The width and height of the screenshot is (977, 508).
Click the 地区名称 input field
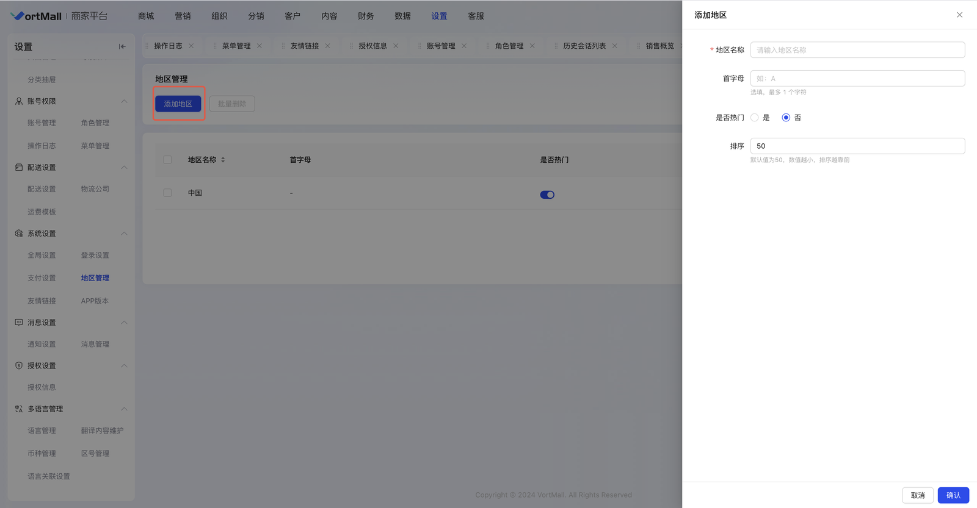[857, 50]
